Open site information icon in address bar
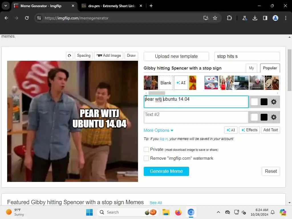Image resolution: width=292 pixels, height=219 pixels. click(39, 18)
